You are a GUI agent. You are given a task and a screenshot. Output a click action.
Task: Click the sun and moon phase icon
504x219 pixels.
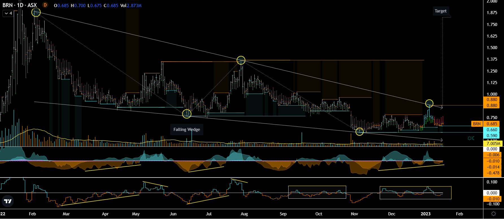click(471, 138)
